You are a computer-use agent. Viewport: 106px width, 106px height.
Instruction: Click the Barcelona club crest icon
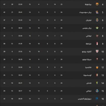coord(97,4)
